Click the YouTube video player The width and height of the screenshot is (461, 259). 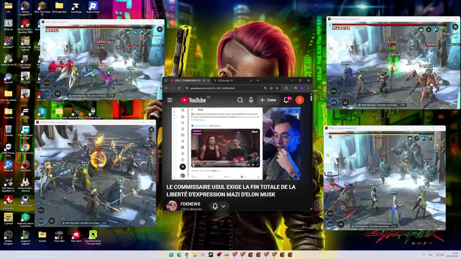[x=236, y=144]
